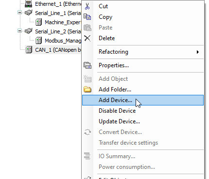Select Machine_Expert item in tree
This screenshot has width=209, height=179.
click(x=63, y=22)
